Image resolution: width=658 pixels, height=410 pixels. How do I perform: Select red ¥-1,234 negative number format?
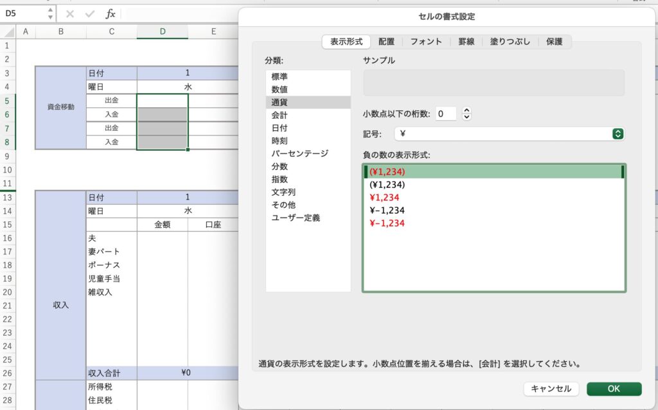[387, 223]
